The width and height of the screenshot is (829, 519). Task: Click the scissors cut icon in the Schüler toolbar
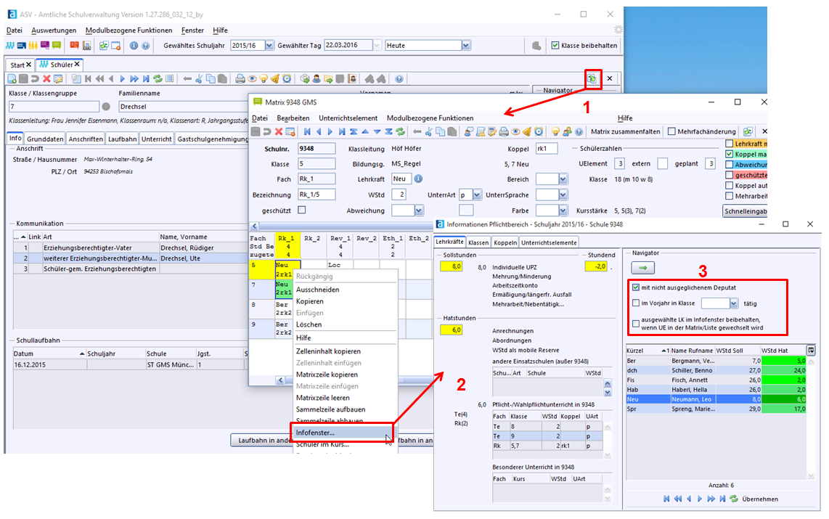click(199, 78)
